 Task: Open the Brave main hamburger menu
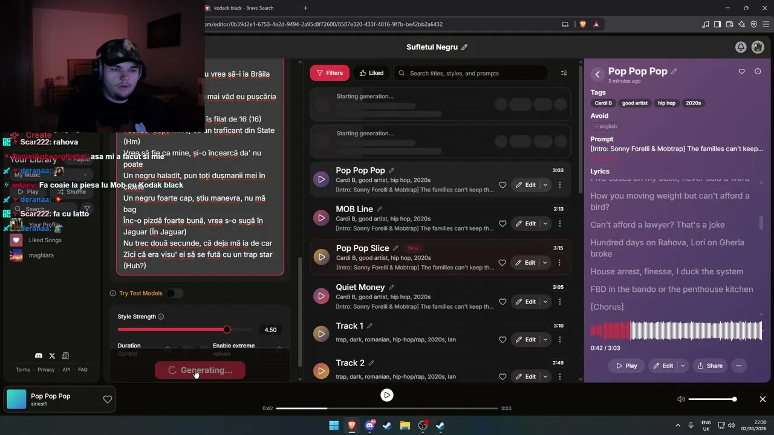[x=766, y=24]
